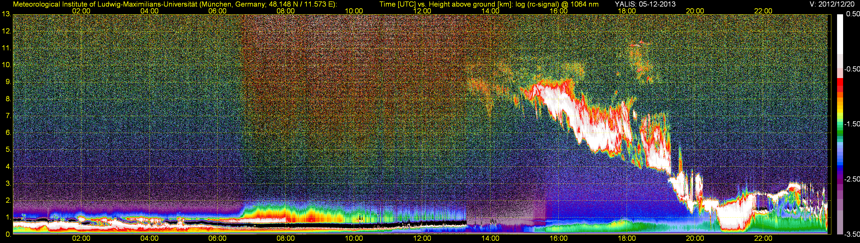860x243 pixels.
Task: Click the height axis label "5."
Action: (x=8, y=150)
